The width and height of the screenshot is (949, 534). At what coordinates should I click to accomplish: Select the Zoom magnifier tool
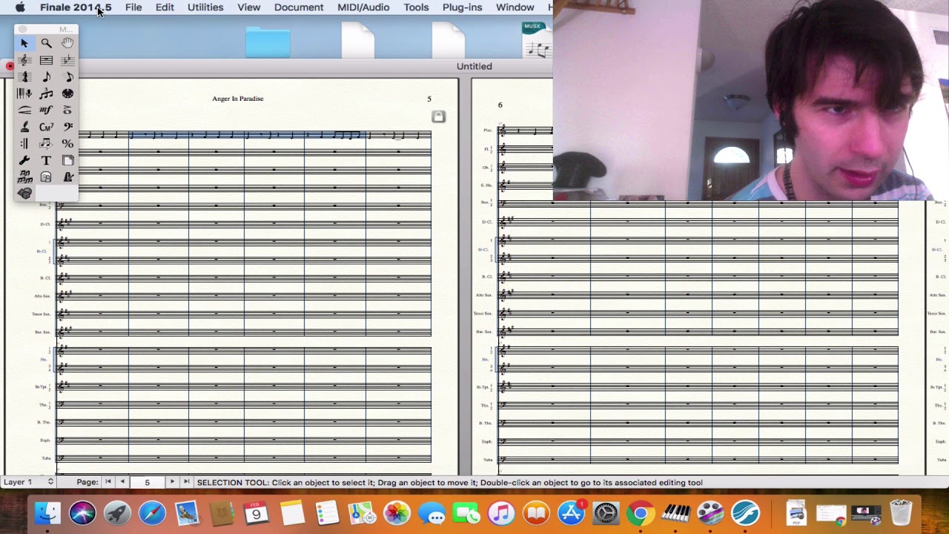pyautogui.click(x=46, y=44)
